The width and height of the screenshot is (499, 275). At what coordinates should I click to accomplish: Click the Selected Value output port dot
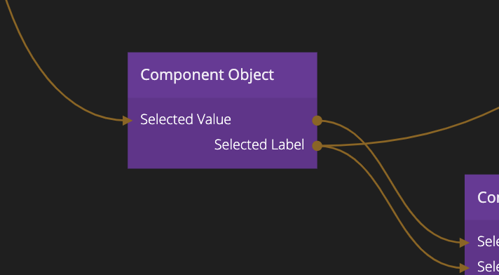click(317, 121)
